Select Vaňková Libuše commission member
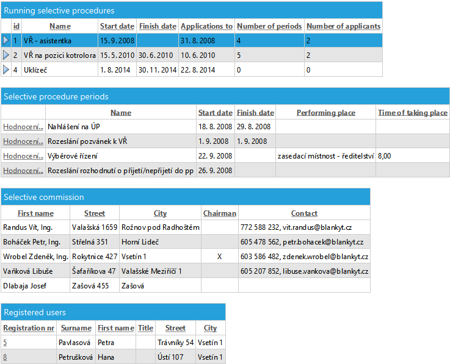This screenshot has width=450, height=364. coord(35,271)
